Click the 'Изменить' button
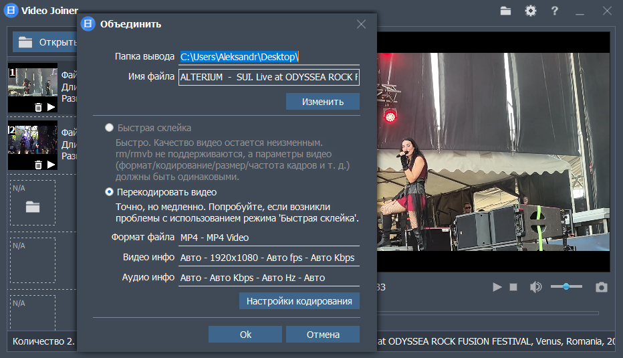Screen dimensions: 623x358 pos(322,102)
